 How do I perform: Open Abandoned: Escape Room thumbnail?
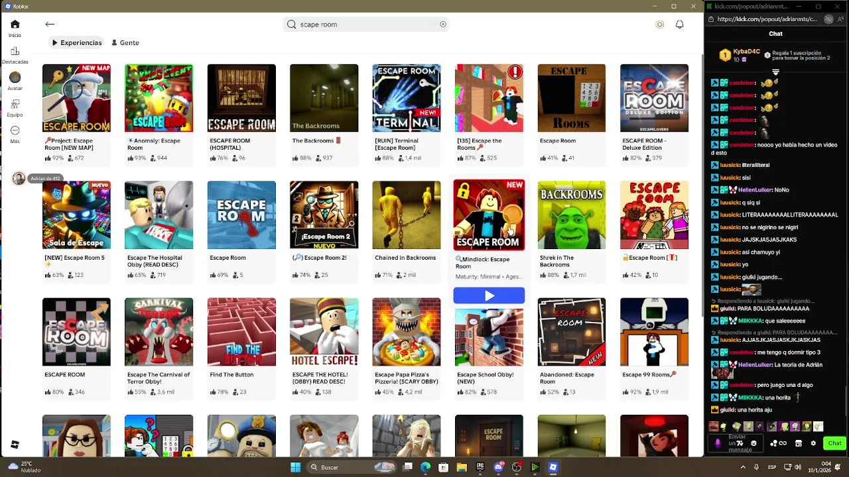tap(571, 332)
